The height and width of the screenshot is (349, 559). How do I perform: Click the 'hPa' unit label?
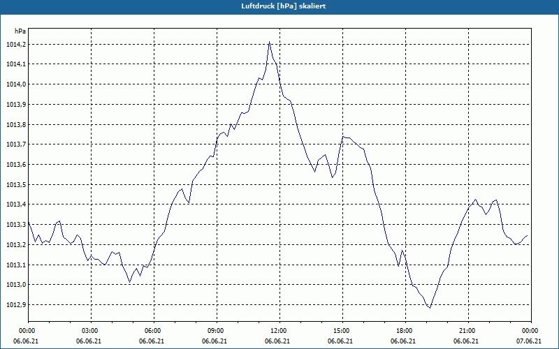coord(20,31)
